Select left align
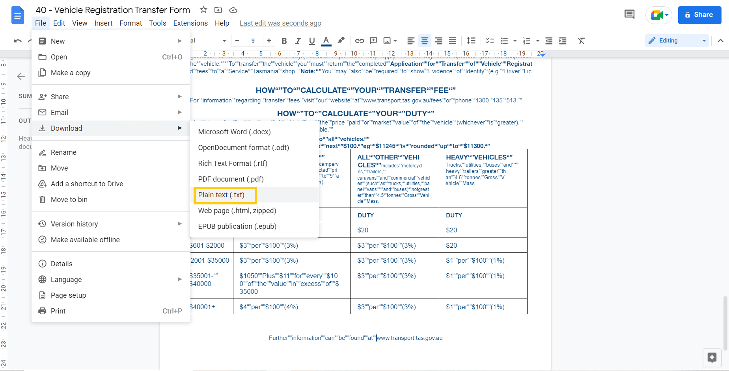The width and height of the screenshot is (729, 371). [x=411, y=41]
